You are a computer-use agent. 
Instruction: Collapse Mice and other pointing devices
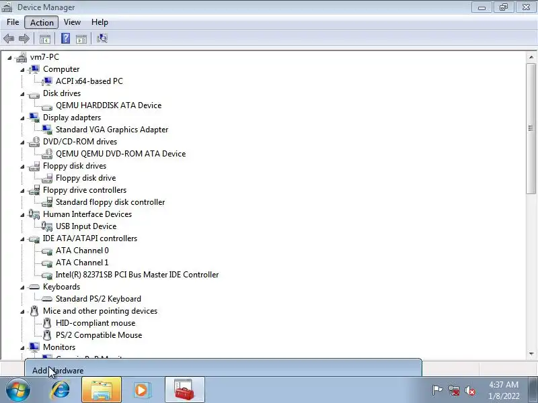click(x=22, y=312)
